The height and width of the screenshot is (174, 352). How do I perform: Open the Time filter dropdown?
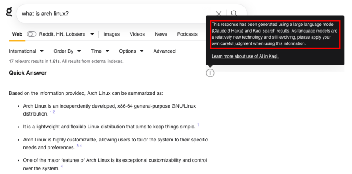tap(100, 51)
